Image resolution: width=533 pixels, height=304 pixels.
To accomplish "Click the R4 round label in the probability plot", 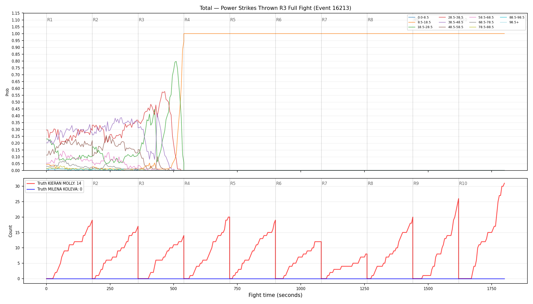I will (187, 20).
